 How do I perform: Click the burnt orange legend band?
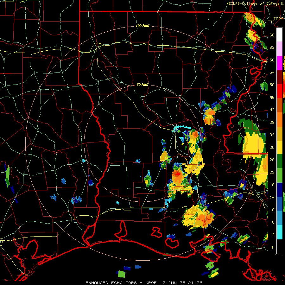[x=280, y=105]
